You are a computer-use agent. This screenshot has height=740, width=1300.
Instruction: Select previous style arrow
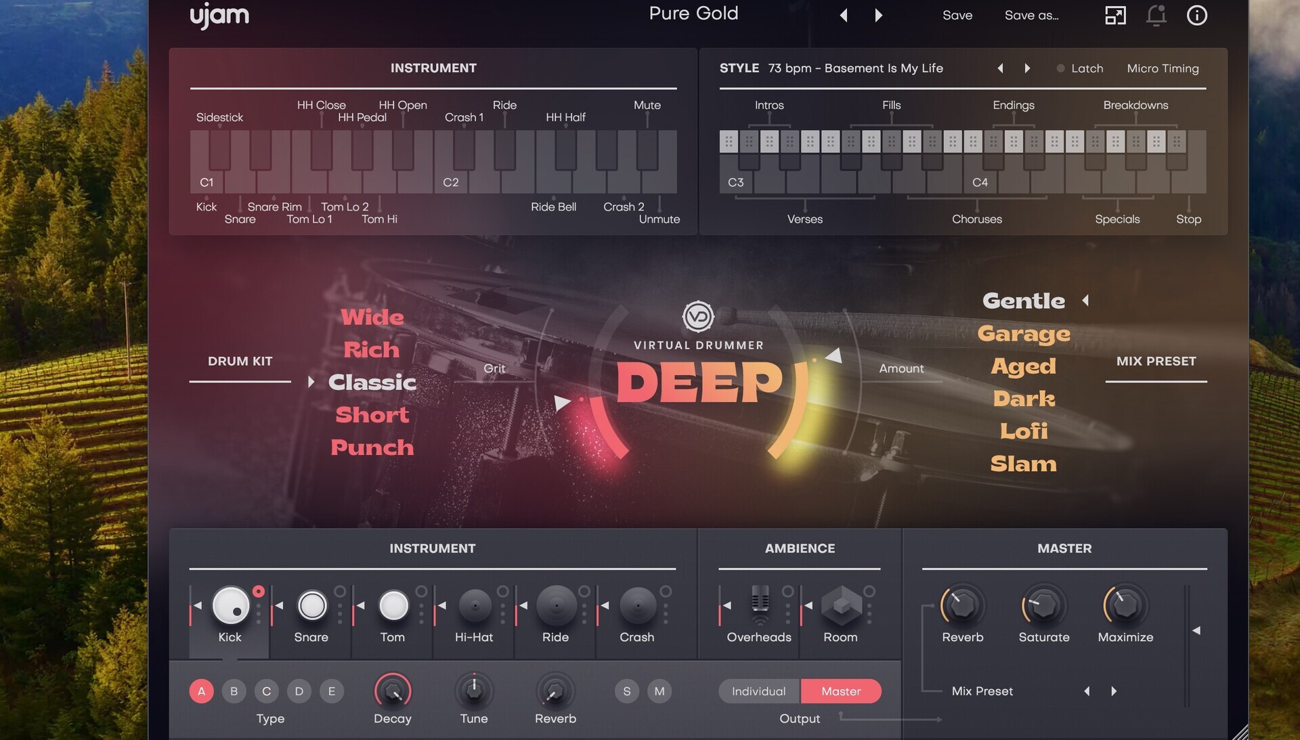[x=1000, y=68]
